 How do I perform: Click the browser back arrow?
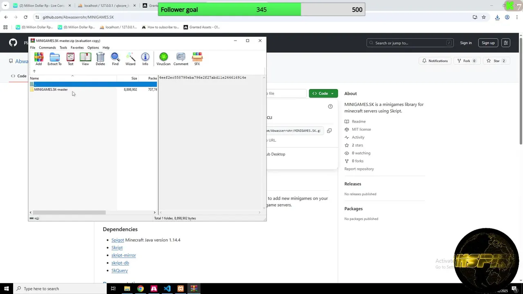[x=6, y=17]
